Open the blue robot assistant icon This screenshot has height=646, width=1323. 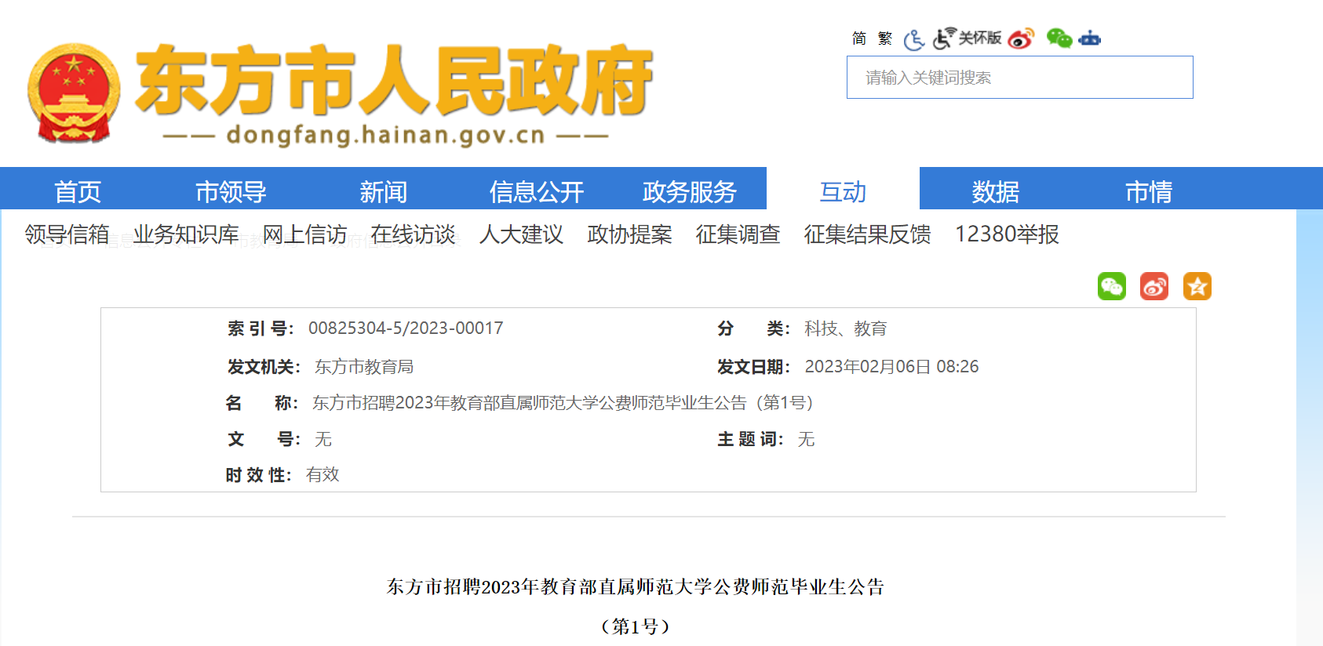[x=1090, y=38]
